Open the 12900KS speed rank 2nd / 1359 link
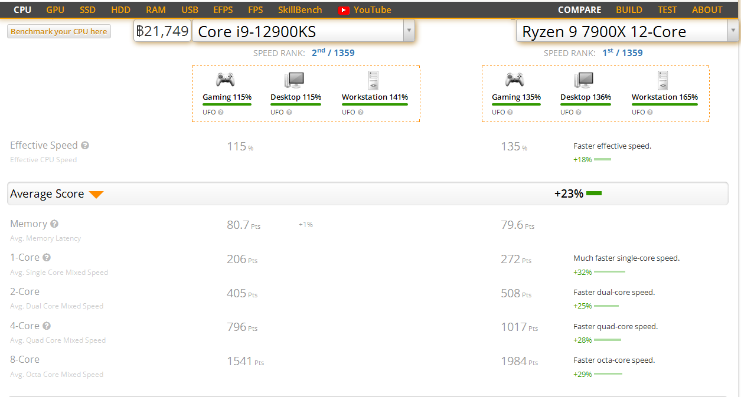 (x=333, y=53)
